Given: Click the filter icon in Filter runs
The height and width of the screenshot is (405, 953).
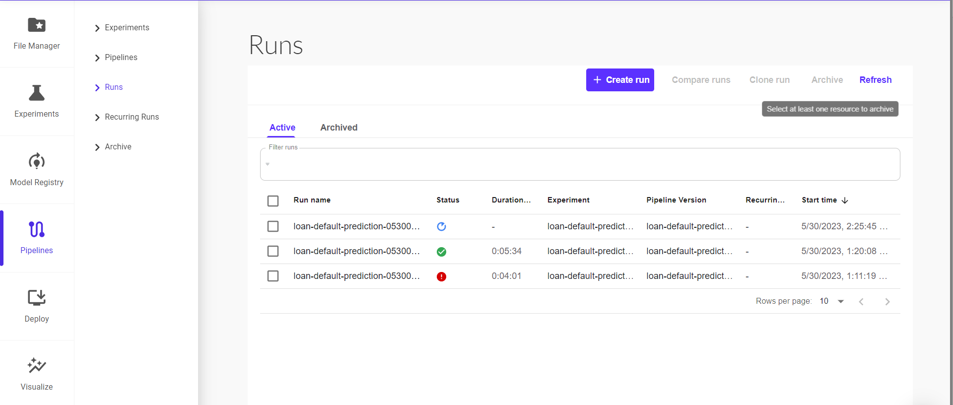Looking at the screenshot, I should [268, 164].
